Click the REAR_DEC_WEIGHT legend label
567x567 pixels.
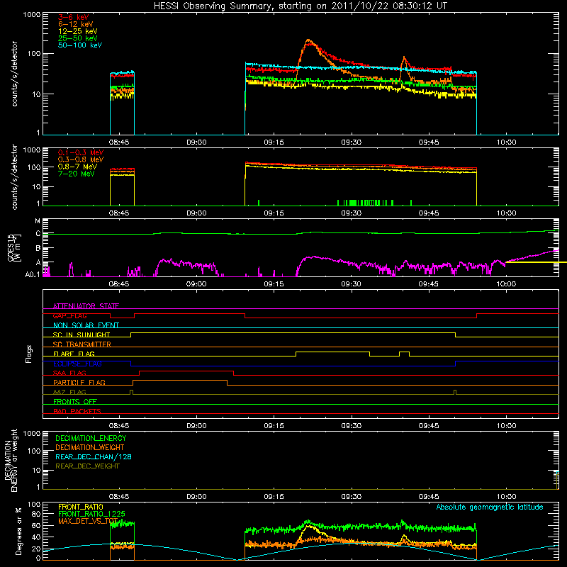coord(87,466)
